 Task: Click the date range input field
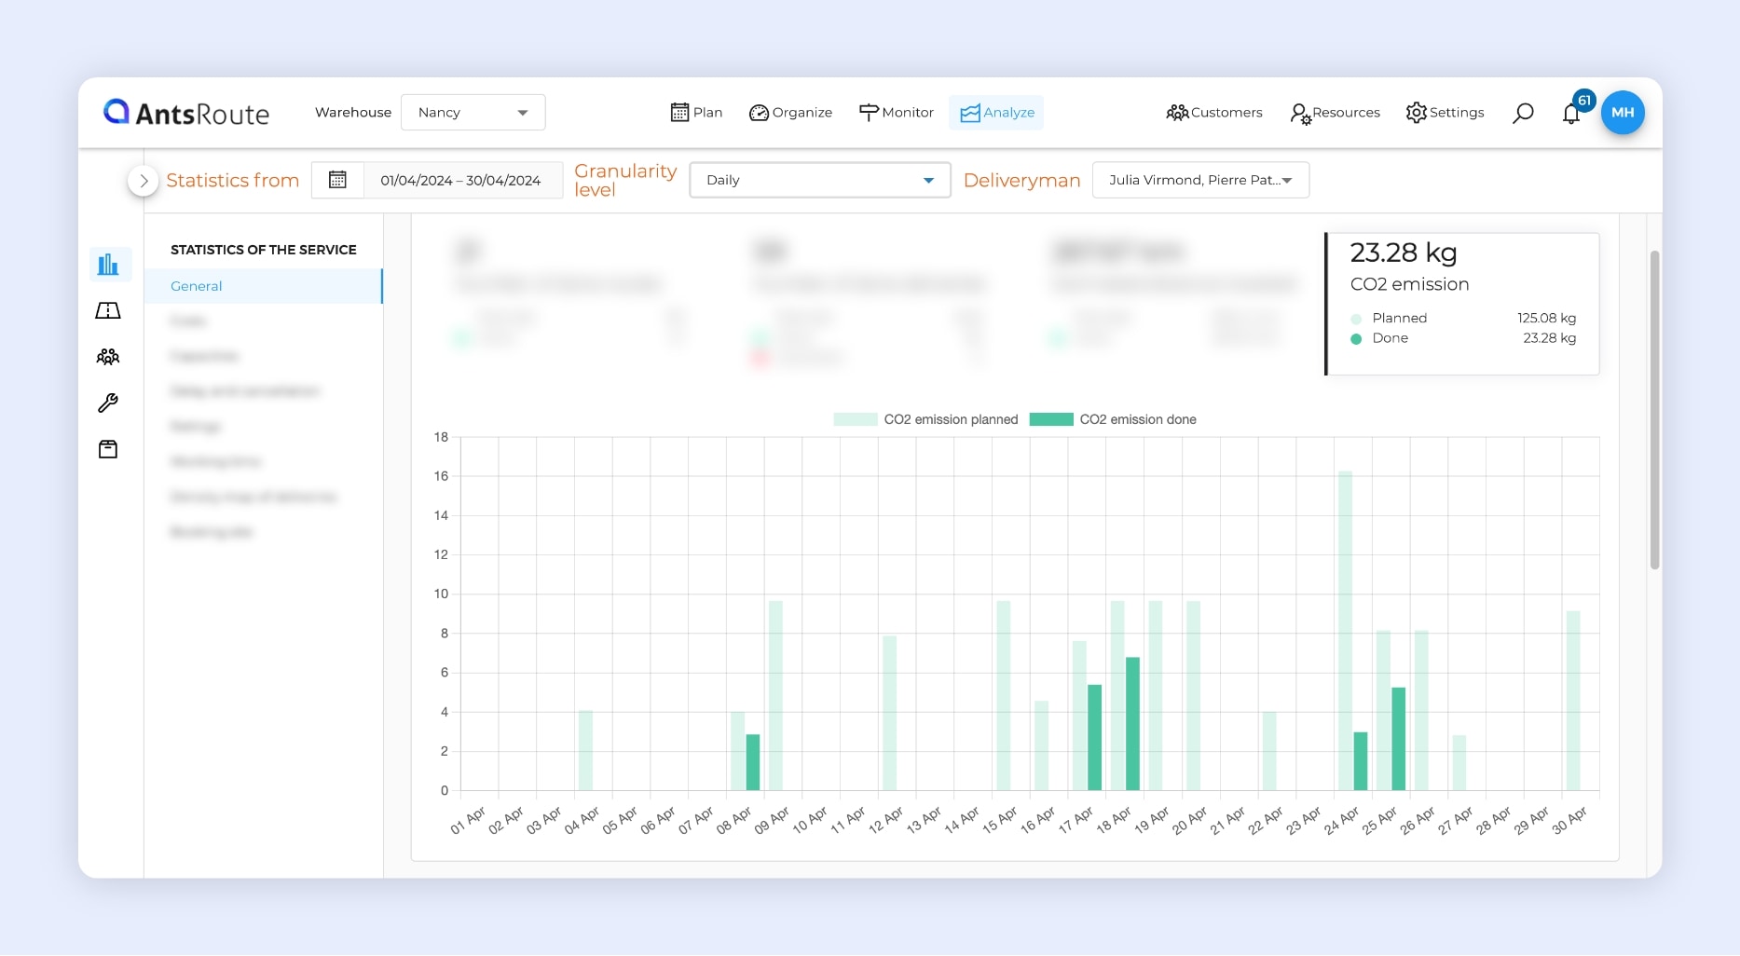[461, 180]
